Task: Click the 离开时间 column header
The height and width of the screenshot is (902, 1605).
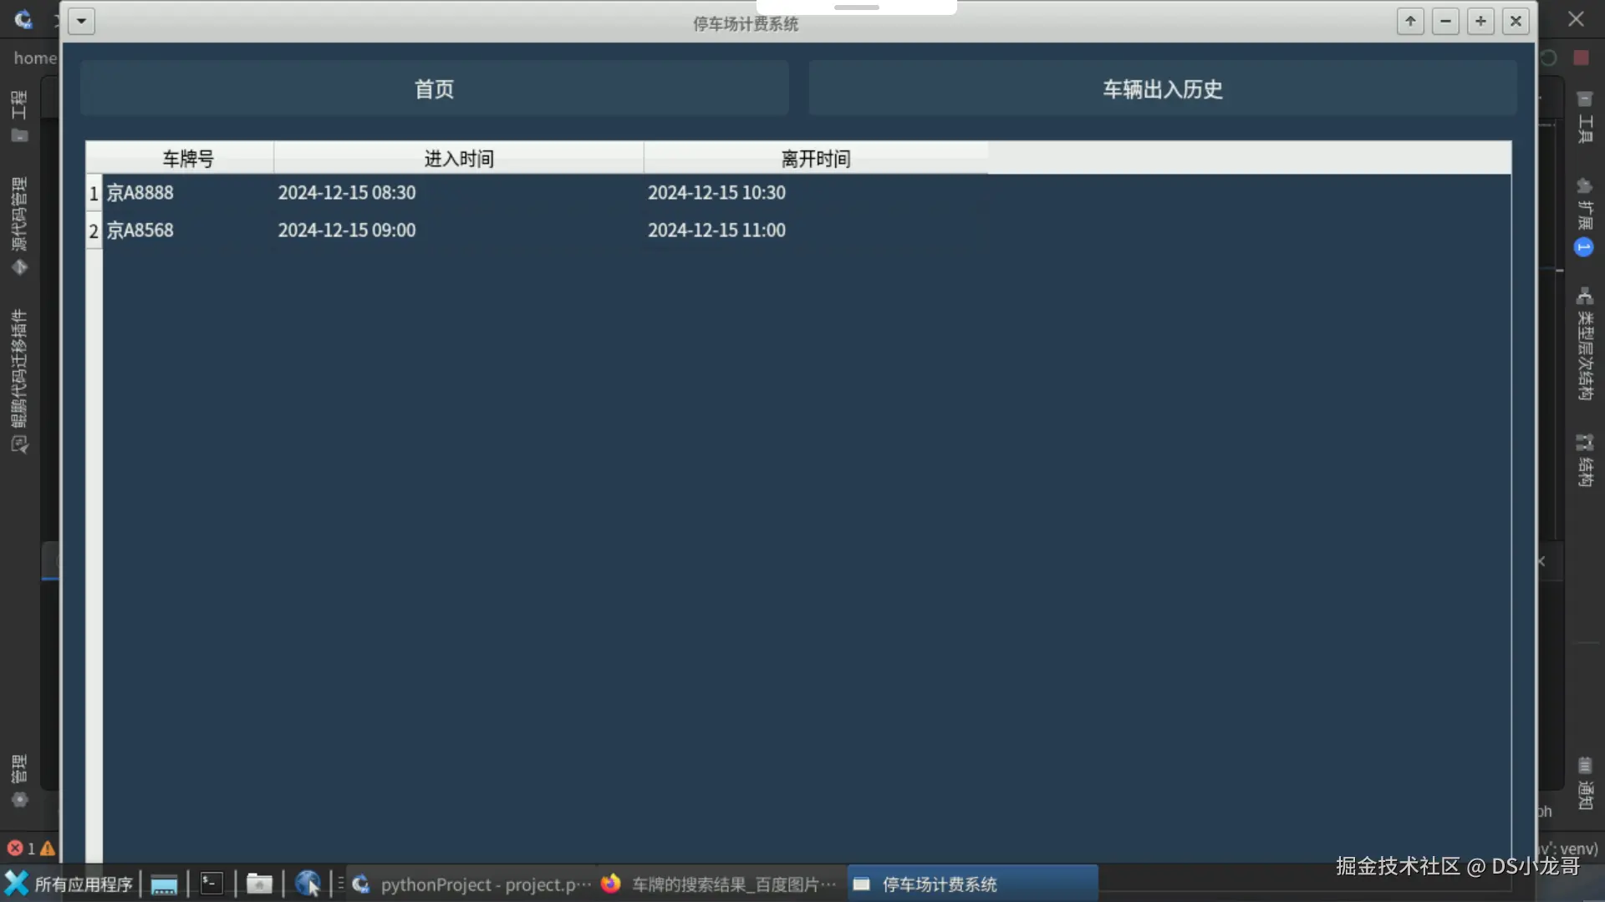Action: 815,158
